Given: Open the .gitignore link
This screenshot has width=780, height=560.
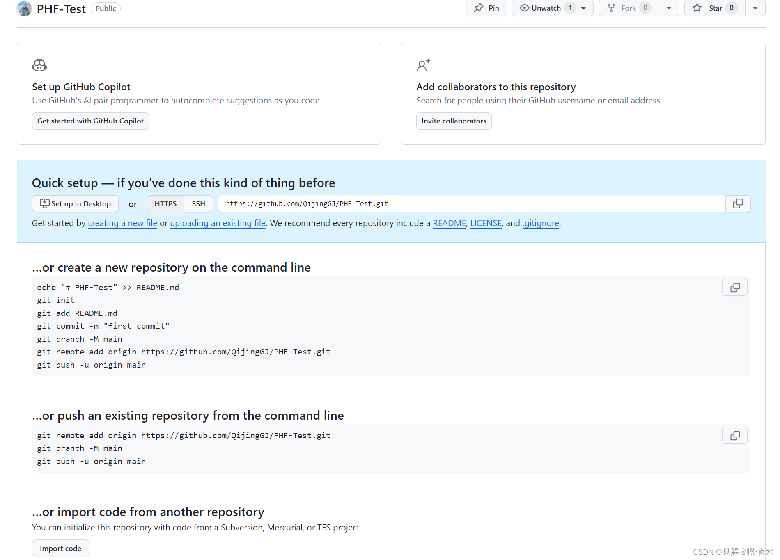Looking at the screenshot, I should click(541, 223).
